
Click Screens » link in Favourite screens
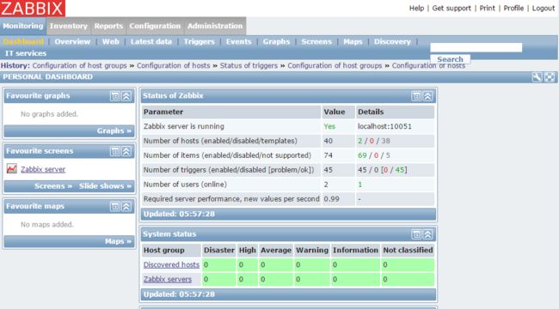point(53,186)
